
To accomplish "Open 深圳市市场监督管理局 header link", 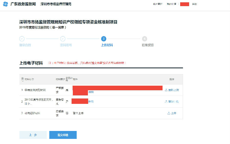I will [x=56, y=4].
